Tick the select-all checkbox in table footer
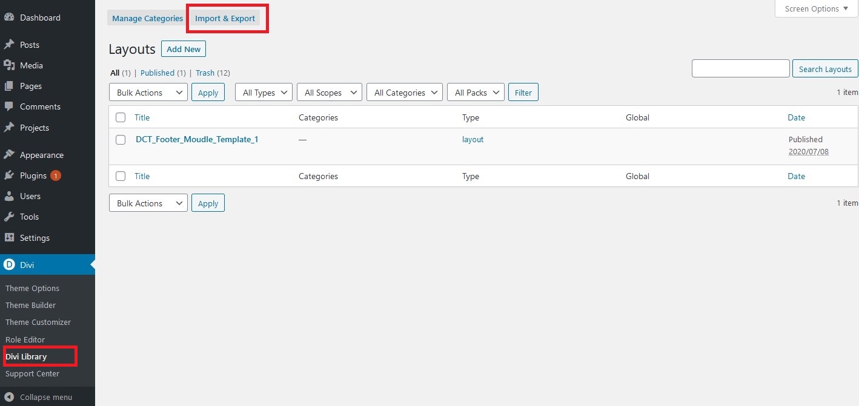Viewport: 859px width, 406px height. [x=121, y=176]
